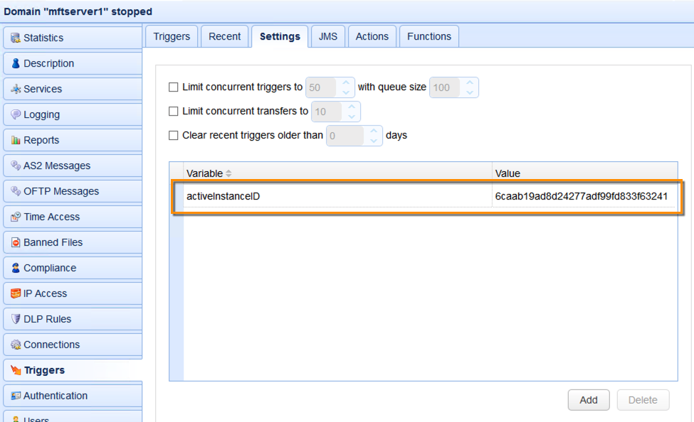The height and width of the screenshot is (422, 694).
Task: Increase the concurrent triggers spinner value
Action: pos(346,83)
